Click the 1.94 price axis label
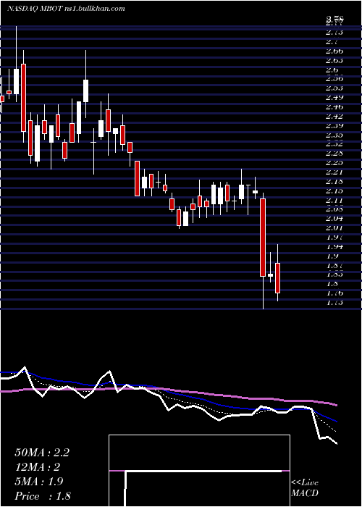This screenshot has width=362, height=507. [334, 247]
